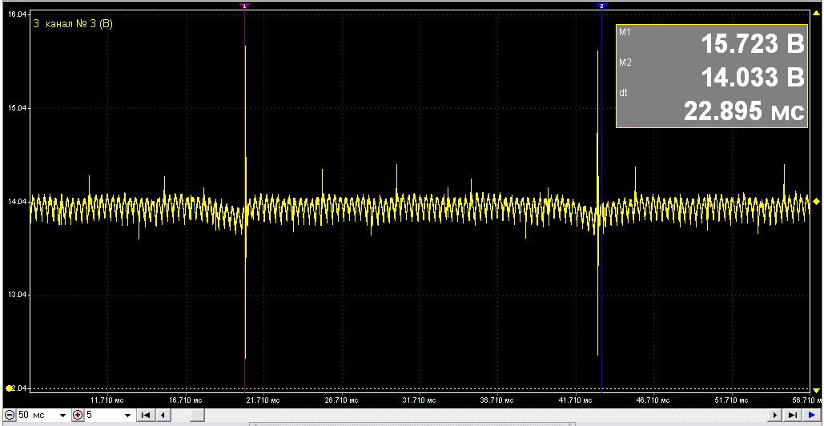Click the yellow zero-level dot near 2.04

[x=8, y=388]
